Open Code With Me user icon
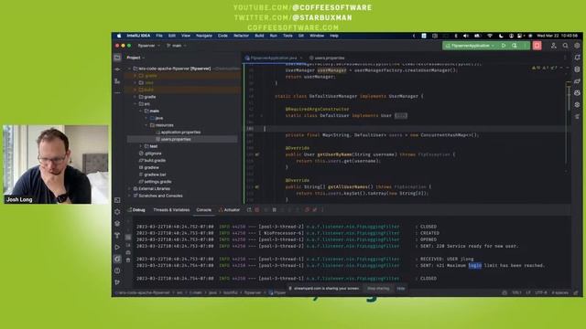The width and height of the screenshot is (586, 329). coord(553,46)
